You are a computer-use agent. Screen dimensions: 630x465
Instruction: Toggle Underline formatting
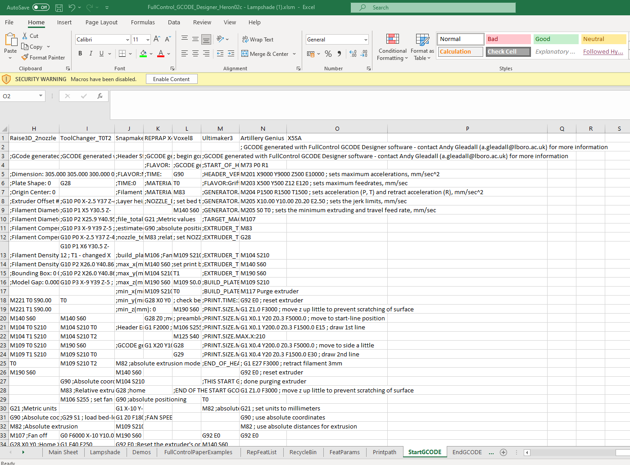pos(101,54)
